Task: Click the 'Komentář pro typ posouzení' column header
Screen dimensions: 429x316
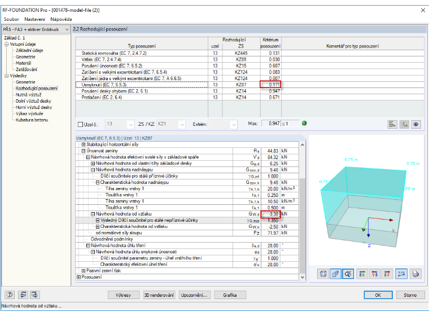Action: 352,46
